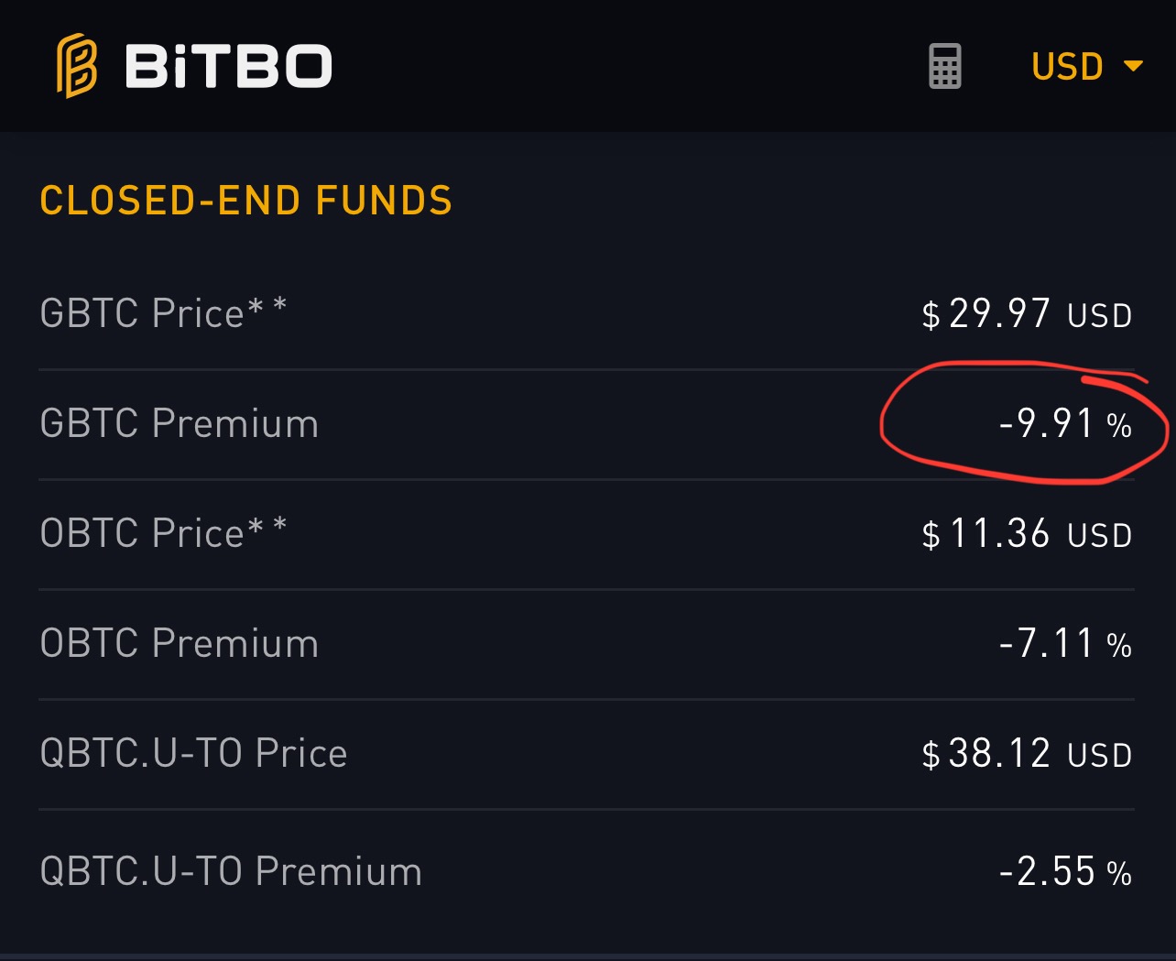Select the -2.55 % premium value
This screenshot has width=1176, height=961.
(x=1065, y=872)
